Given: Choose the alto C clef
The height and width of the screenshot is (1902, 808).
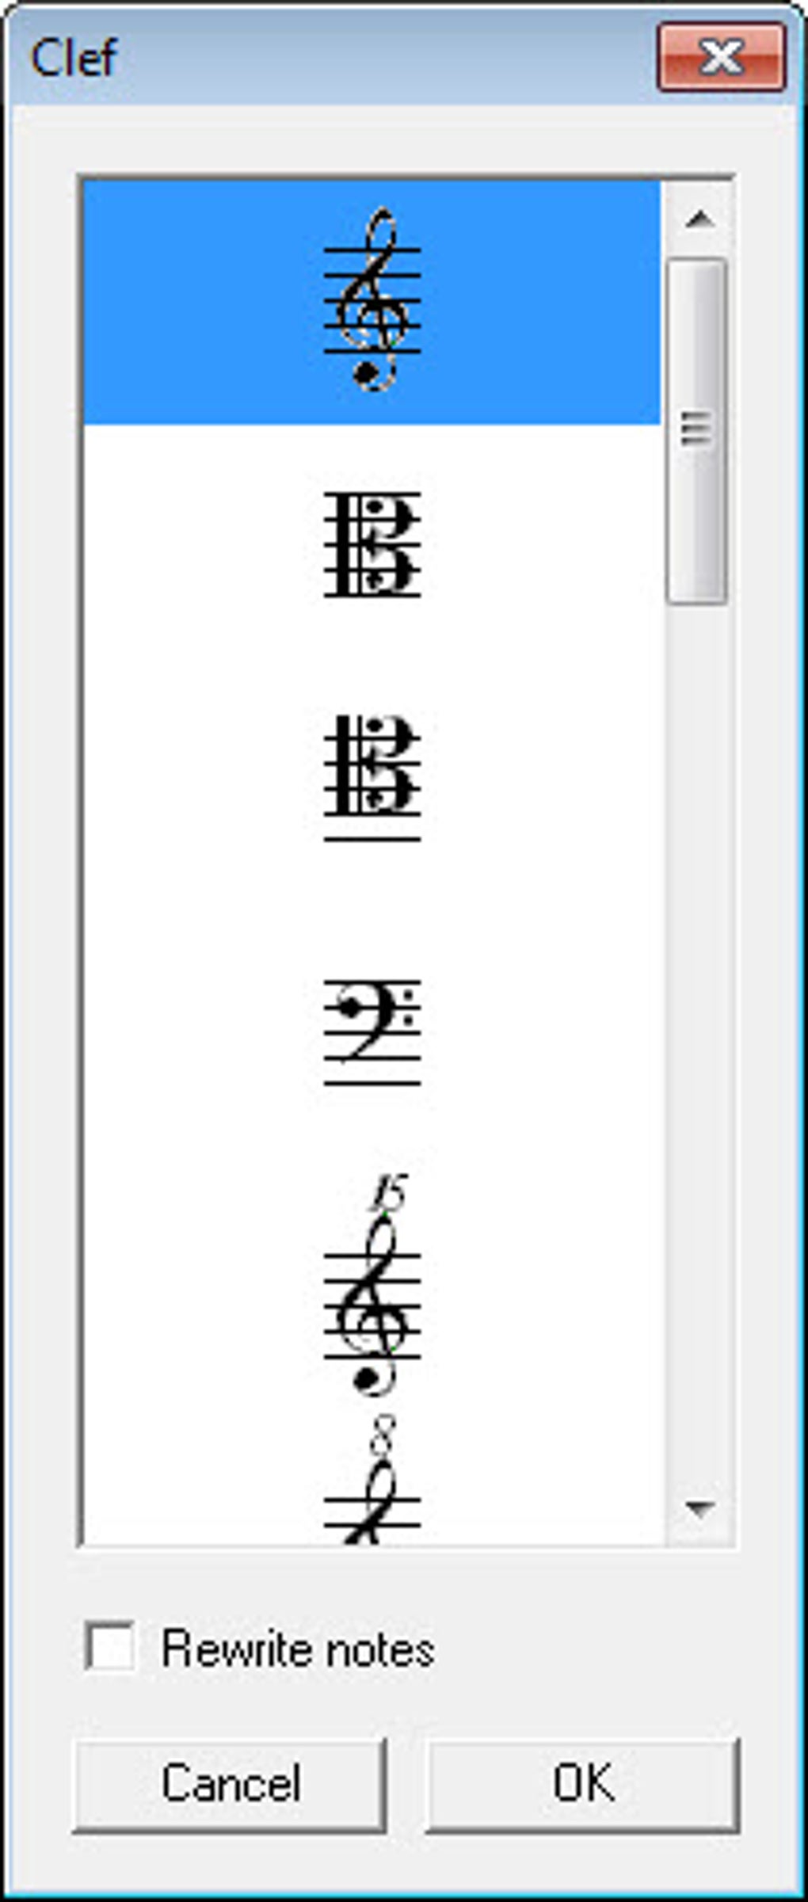Looking at the screenshot, I should click(372, 544).
